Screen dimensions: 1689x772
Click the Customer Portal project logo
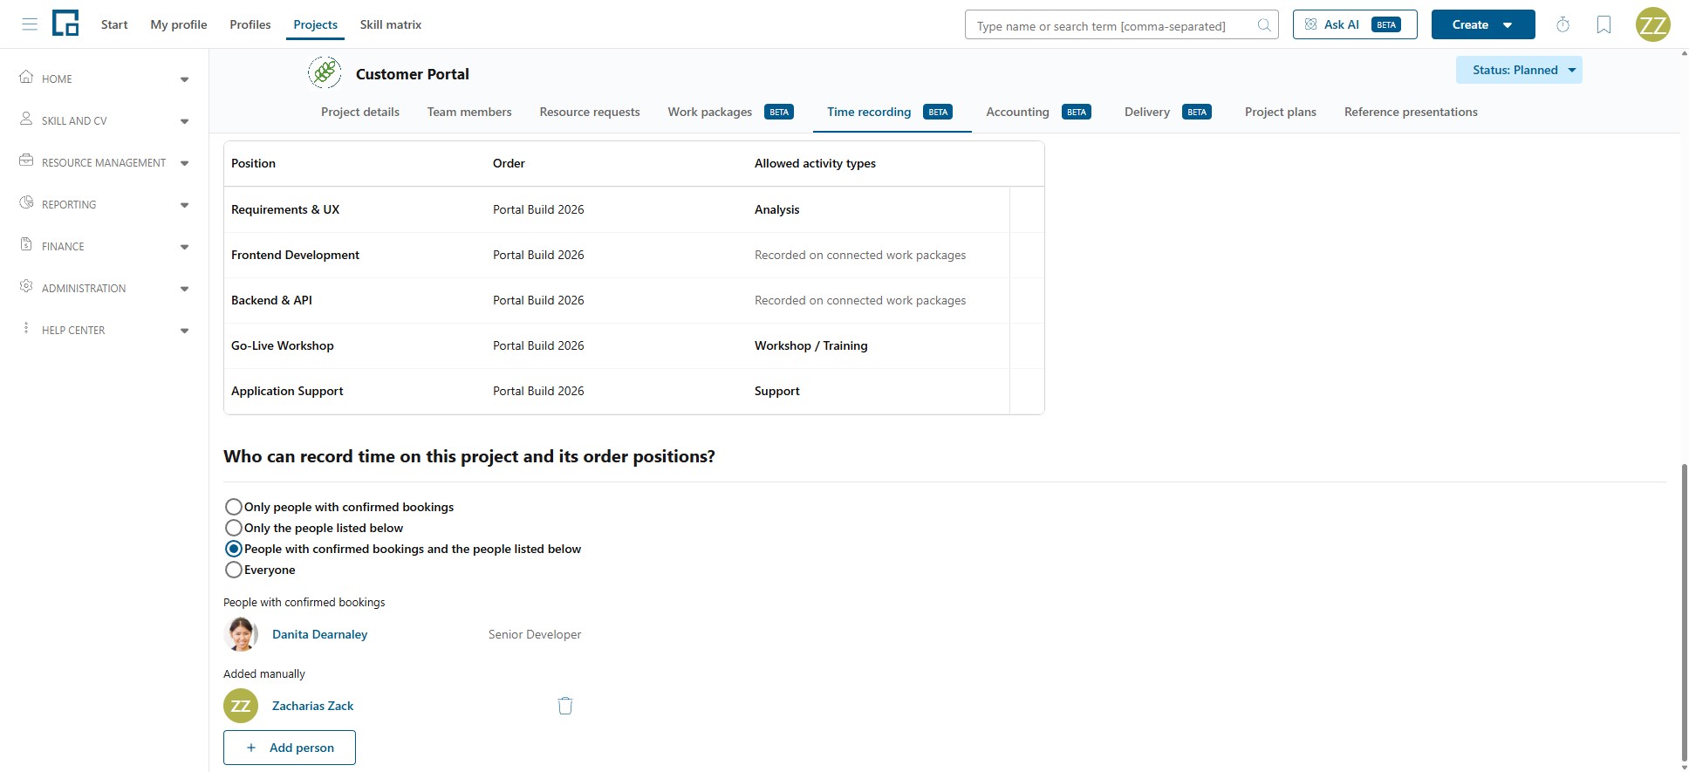325,72
